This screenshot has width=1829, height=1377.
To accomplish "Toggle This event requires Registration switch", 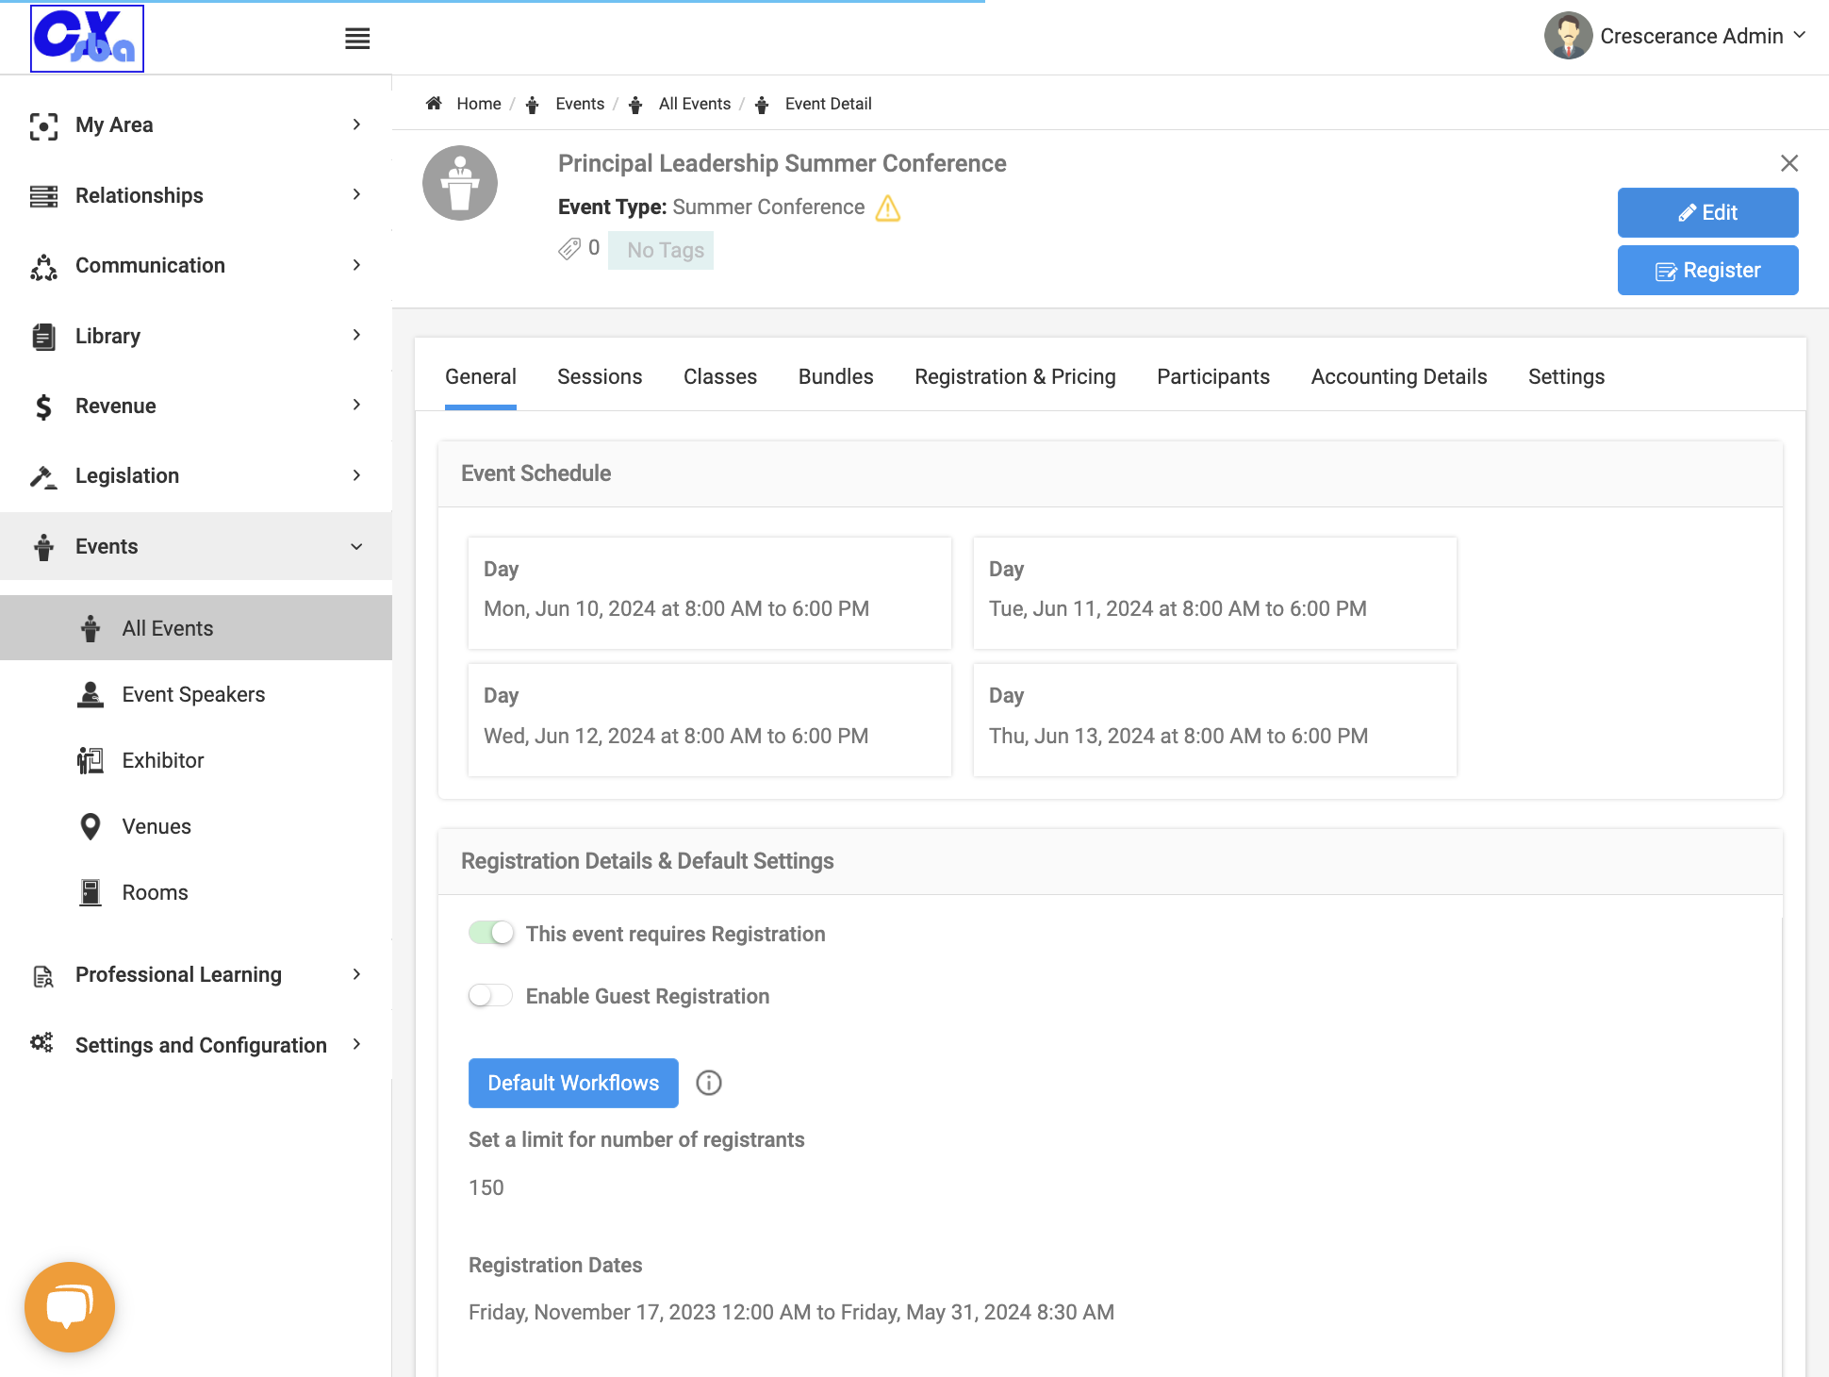I will pos(491,933).
